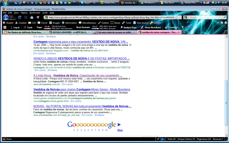Open the Disable dropdown in Web Developer toolbar
The height and width of the screenshot is (143, 229).
coord(9,23)
